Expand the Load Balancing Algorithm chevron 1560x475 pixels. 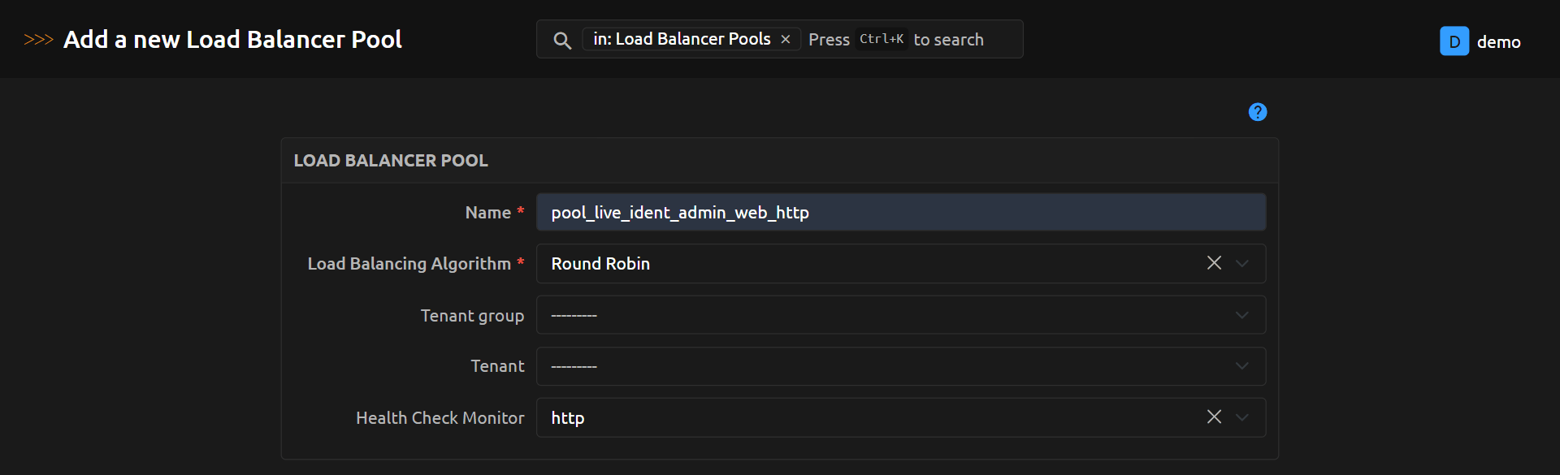(x=1241, y=263)
